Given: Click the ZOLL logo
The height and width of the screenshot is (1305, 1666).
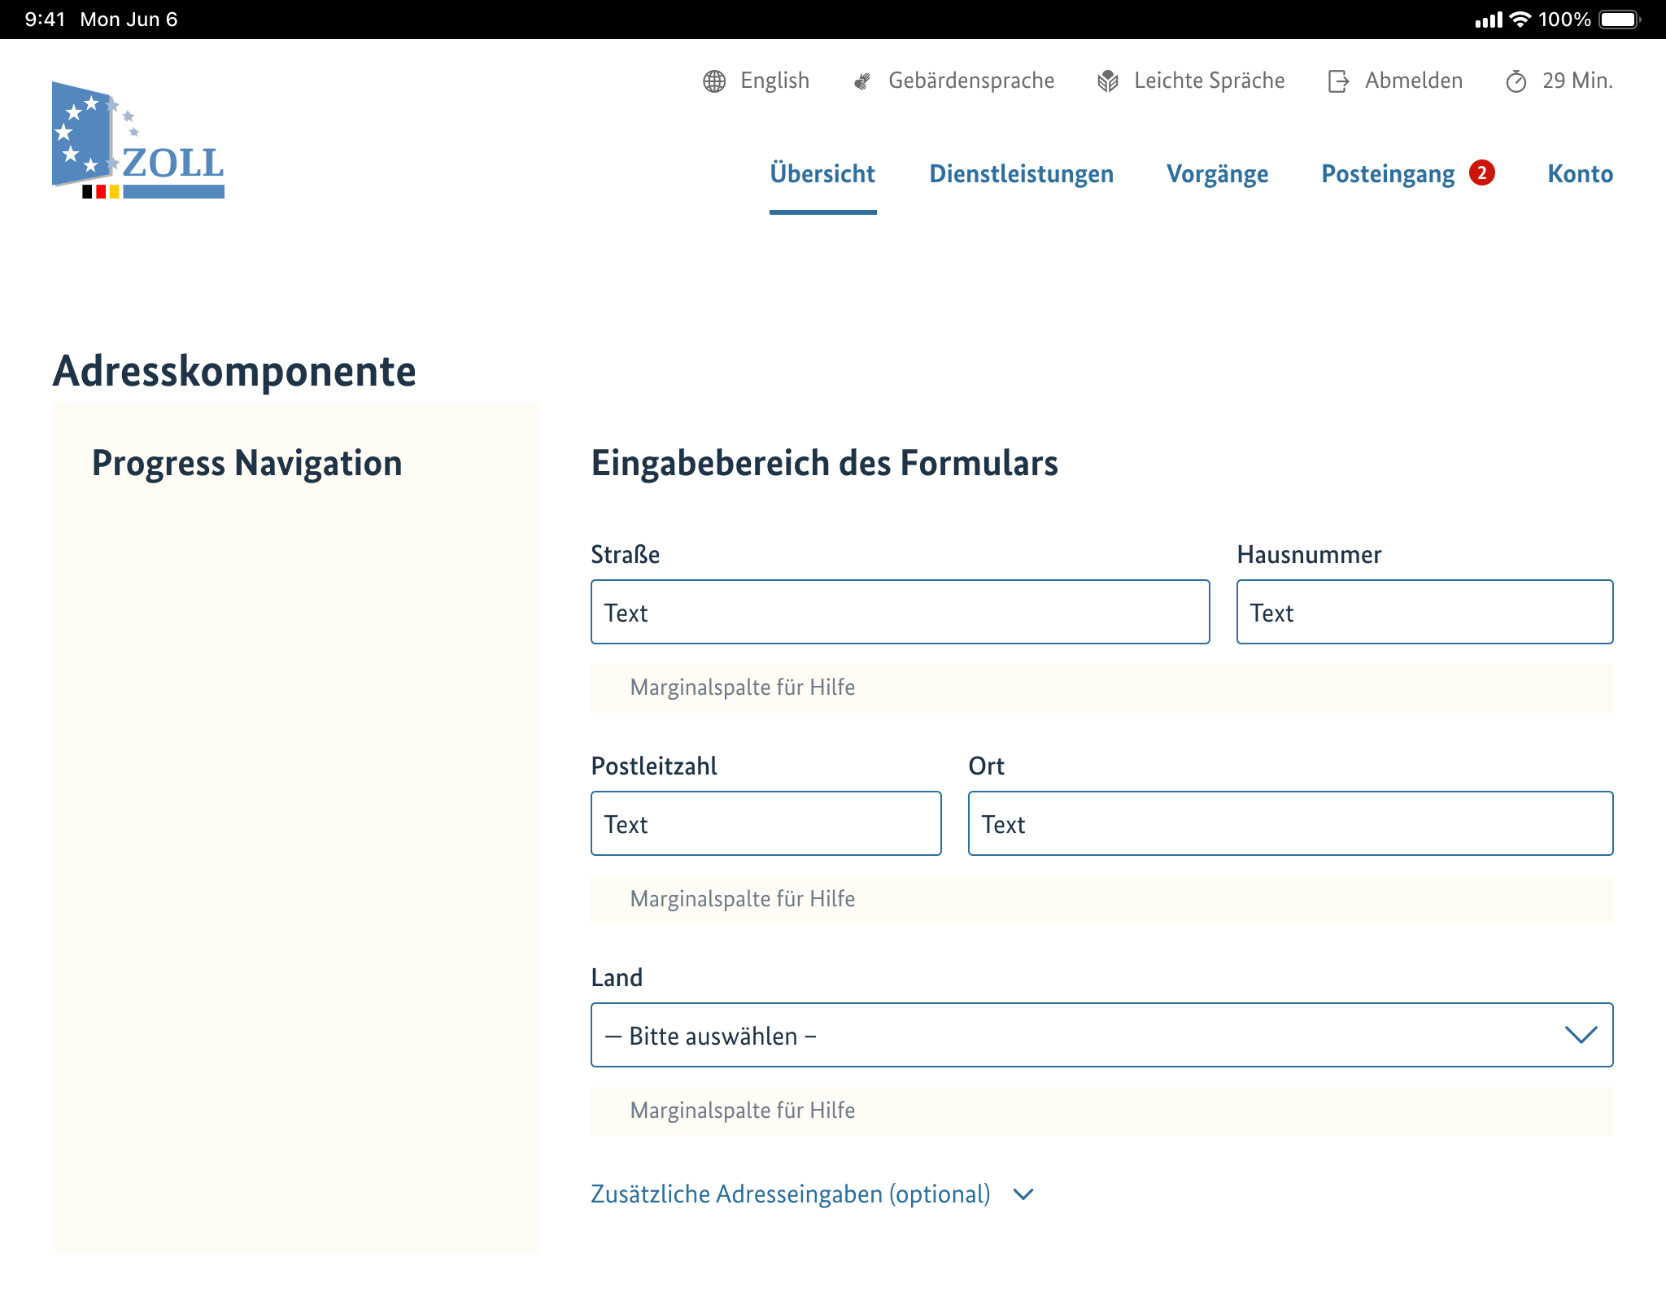Looking at the screenshot, I should 138,138.
